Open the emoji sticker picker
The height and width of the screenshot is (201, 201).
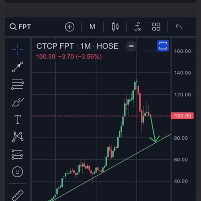17,172
